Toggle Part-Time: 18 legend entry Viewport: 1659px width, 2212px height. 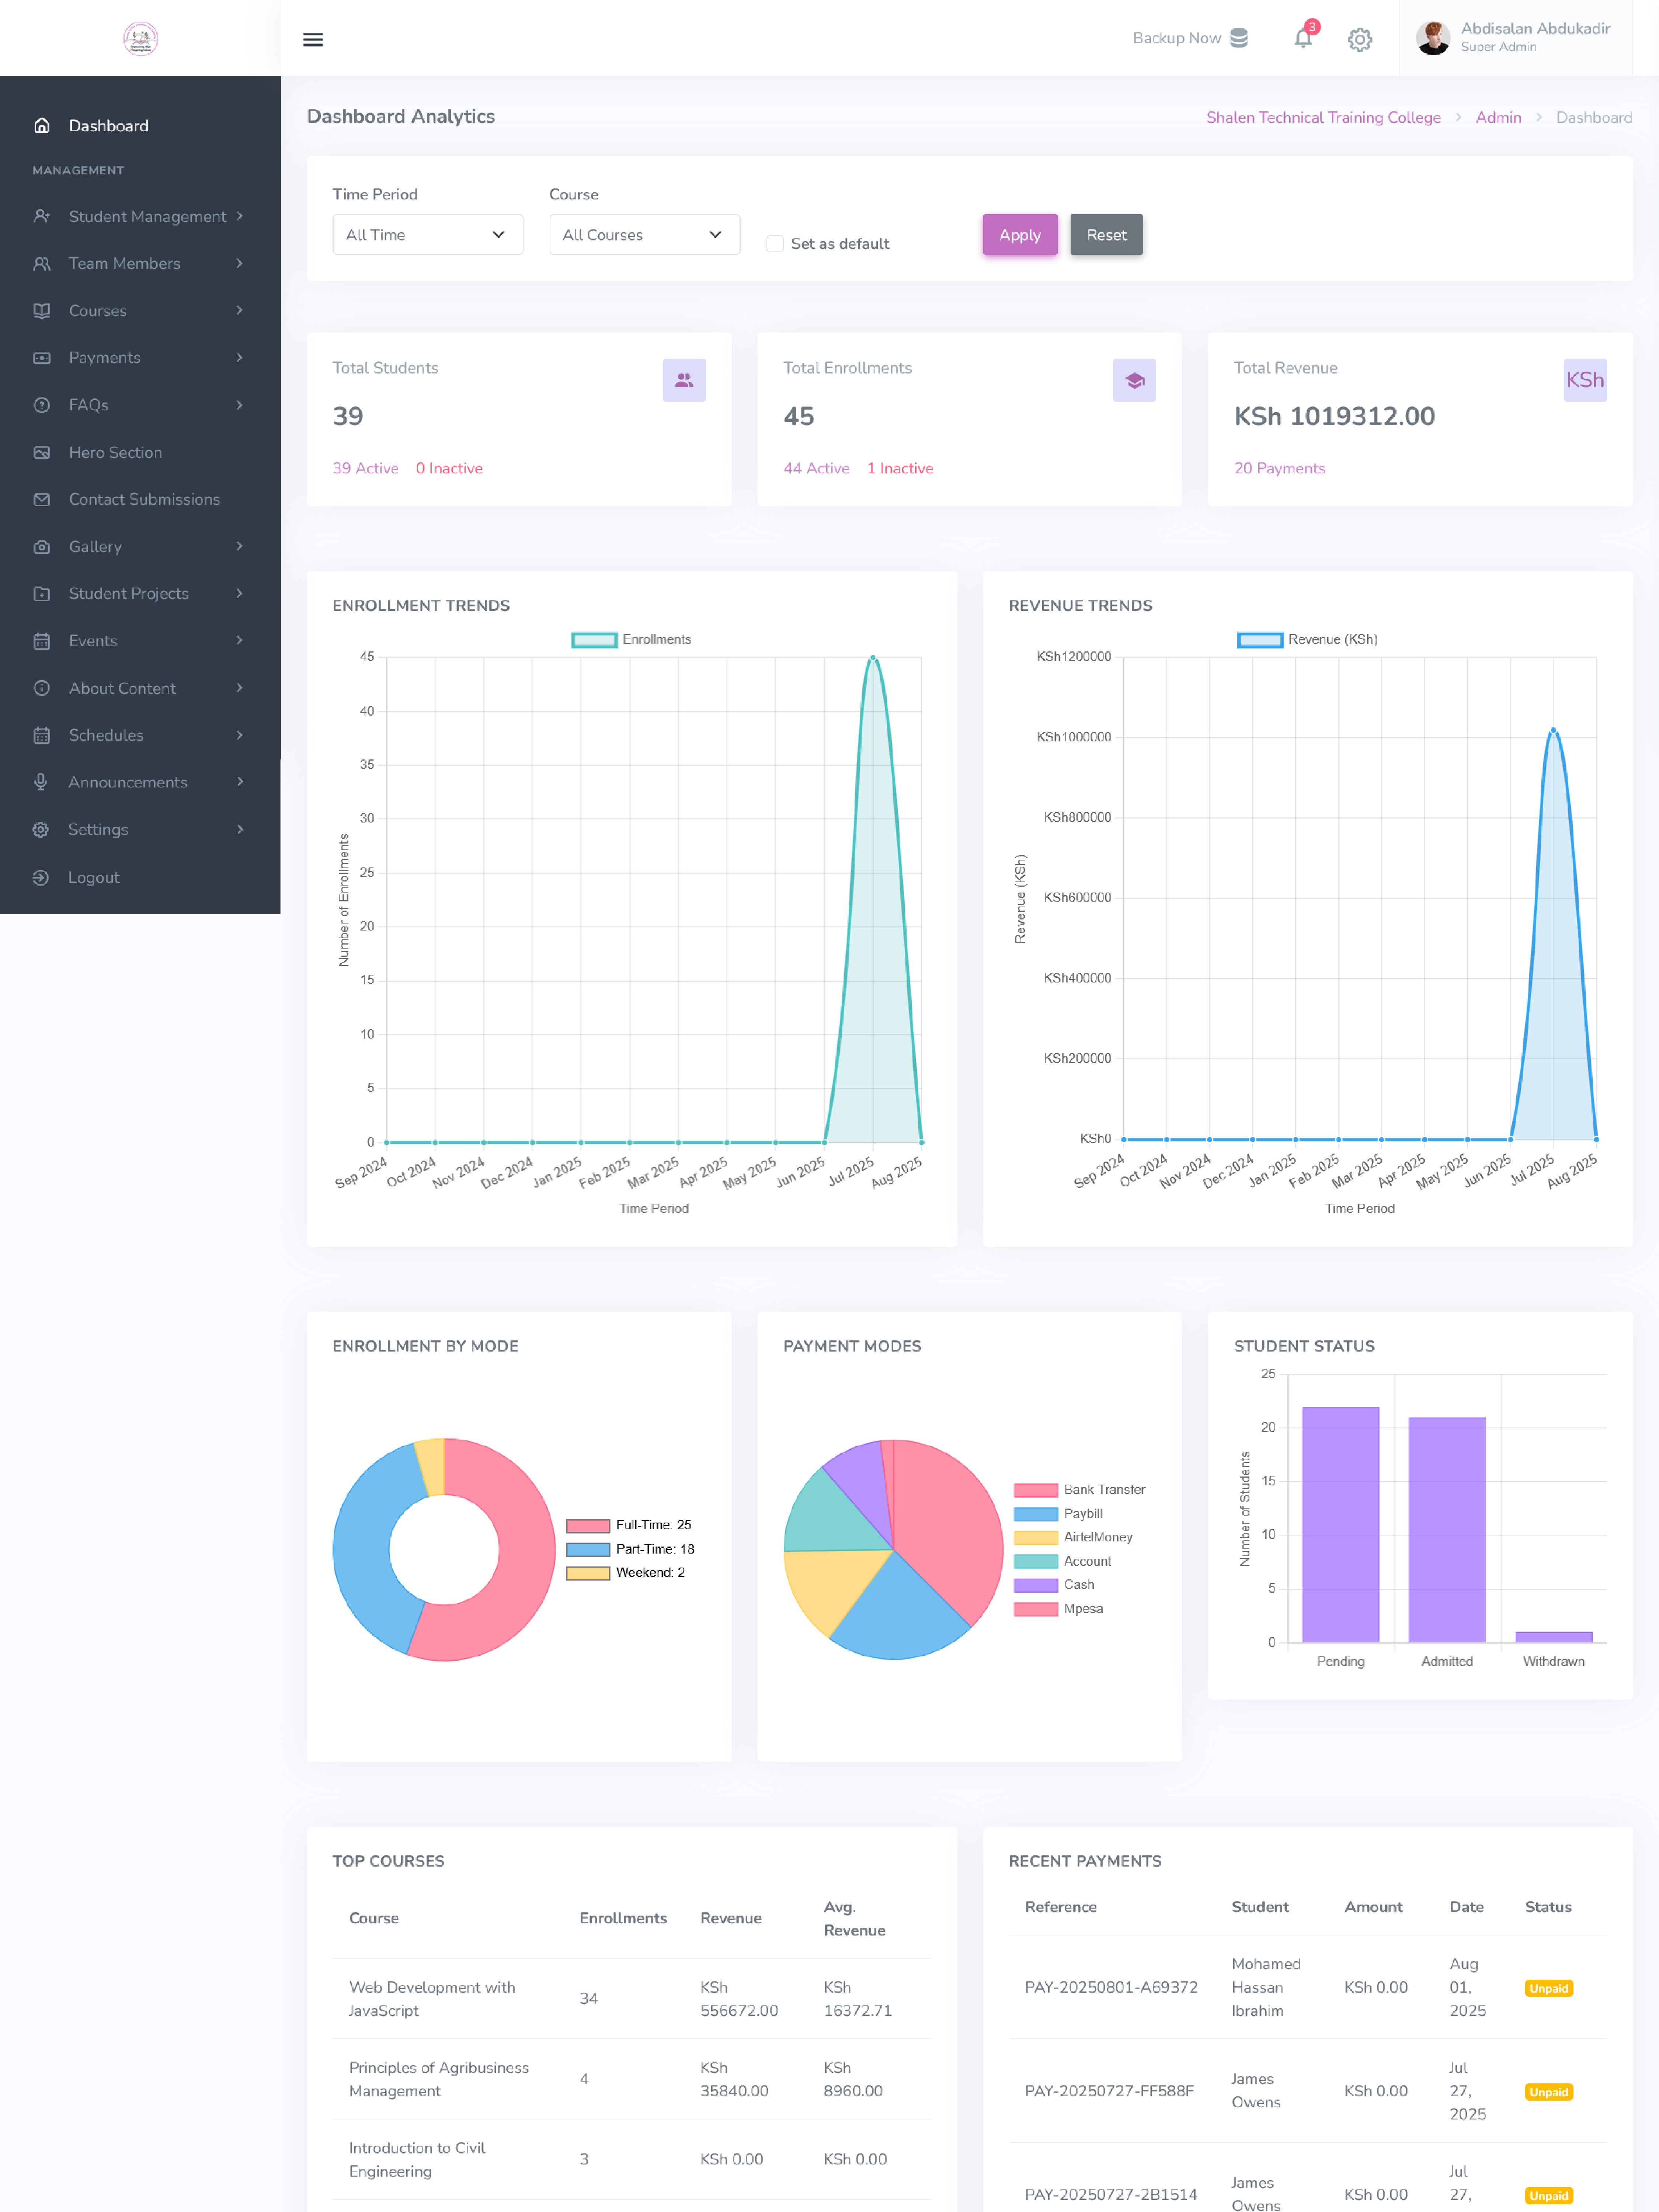click(630, 1549)
